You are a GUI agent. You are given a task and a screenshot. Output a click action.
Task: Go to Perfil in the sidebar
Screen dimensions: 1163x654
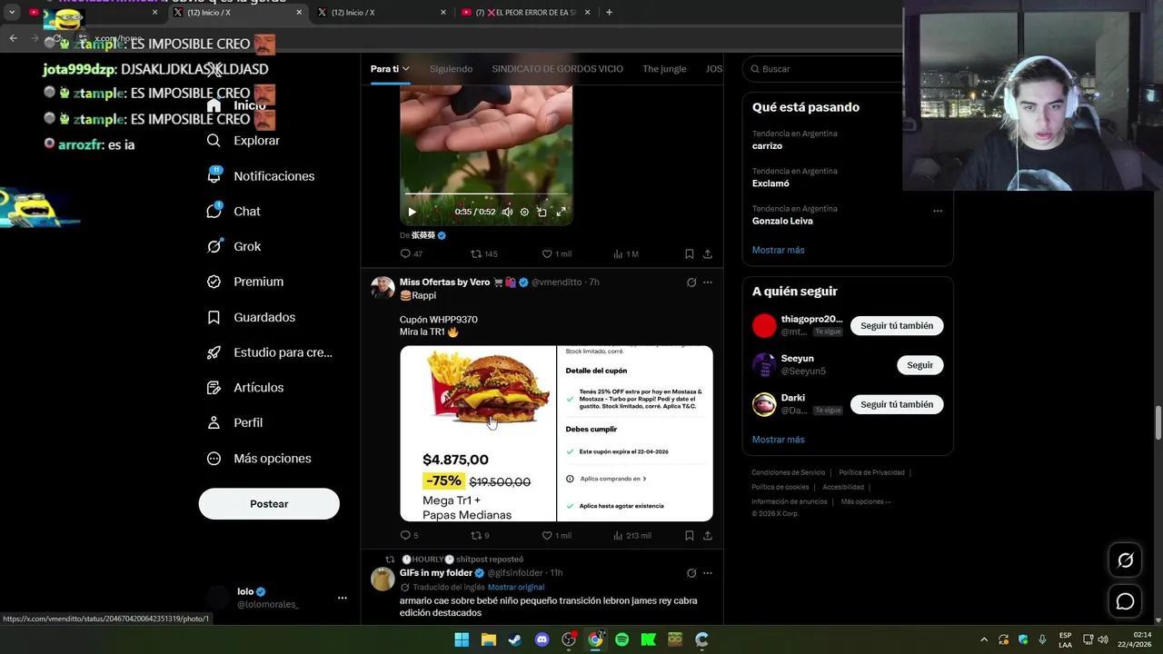(234, 422)
